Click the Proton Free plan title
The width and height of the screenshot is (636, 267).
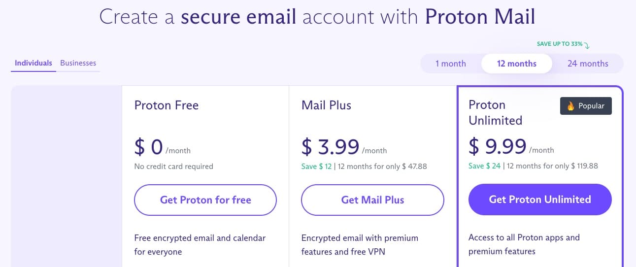coord(167,105)
